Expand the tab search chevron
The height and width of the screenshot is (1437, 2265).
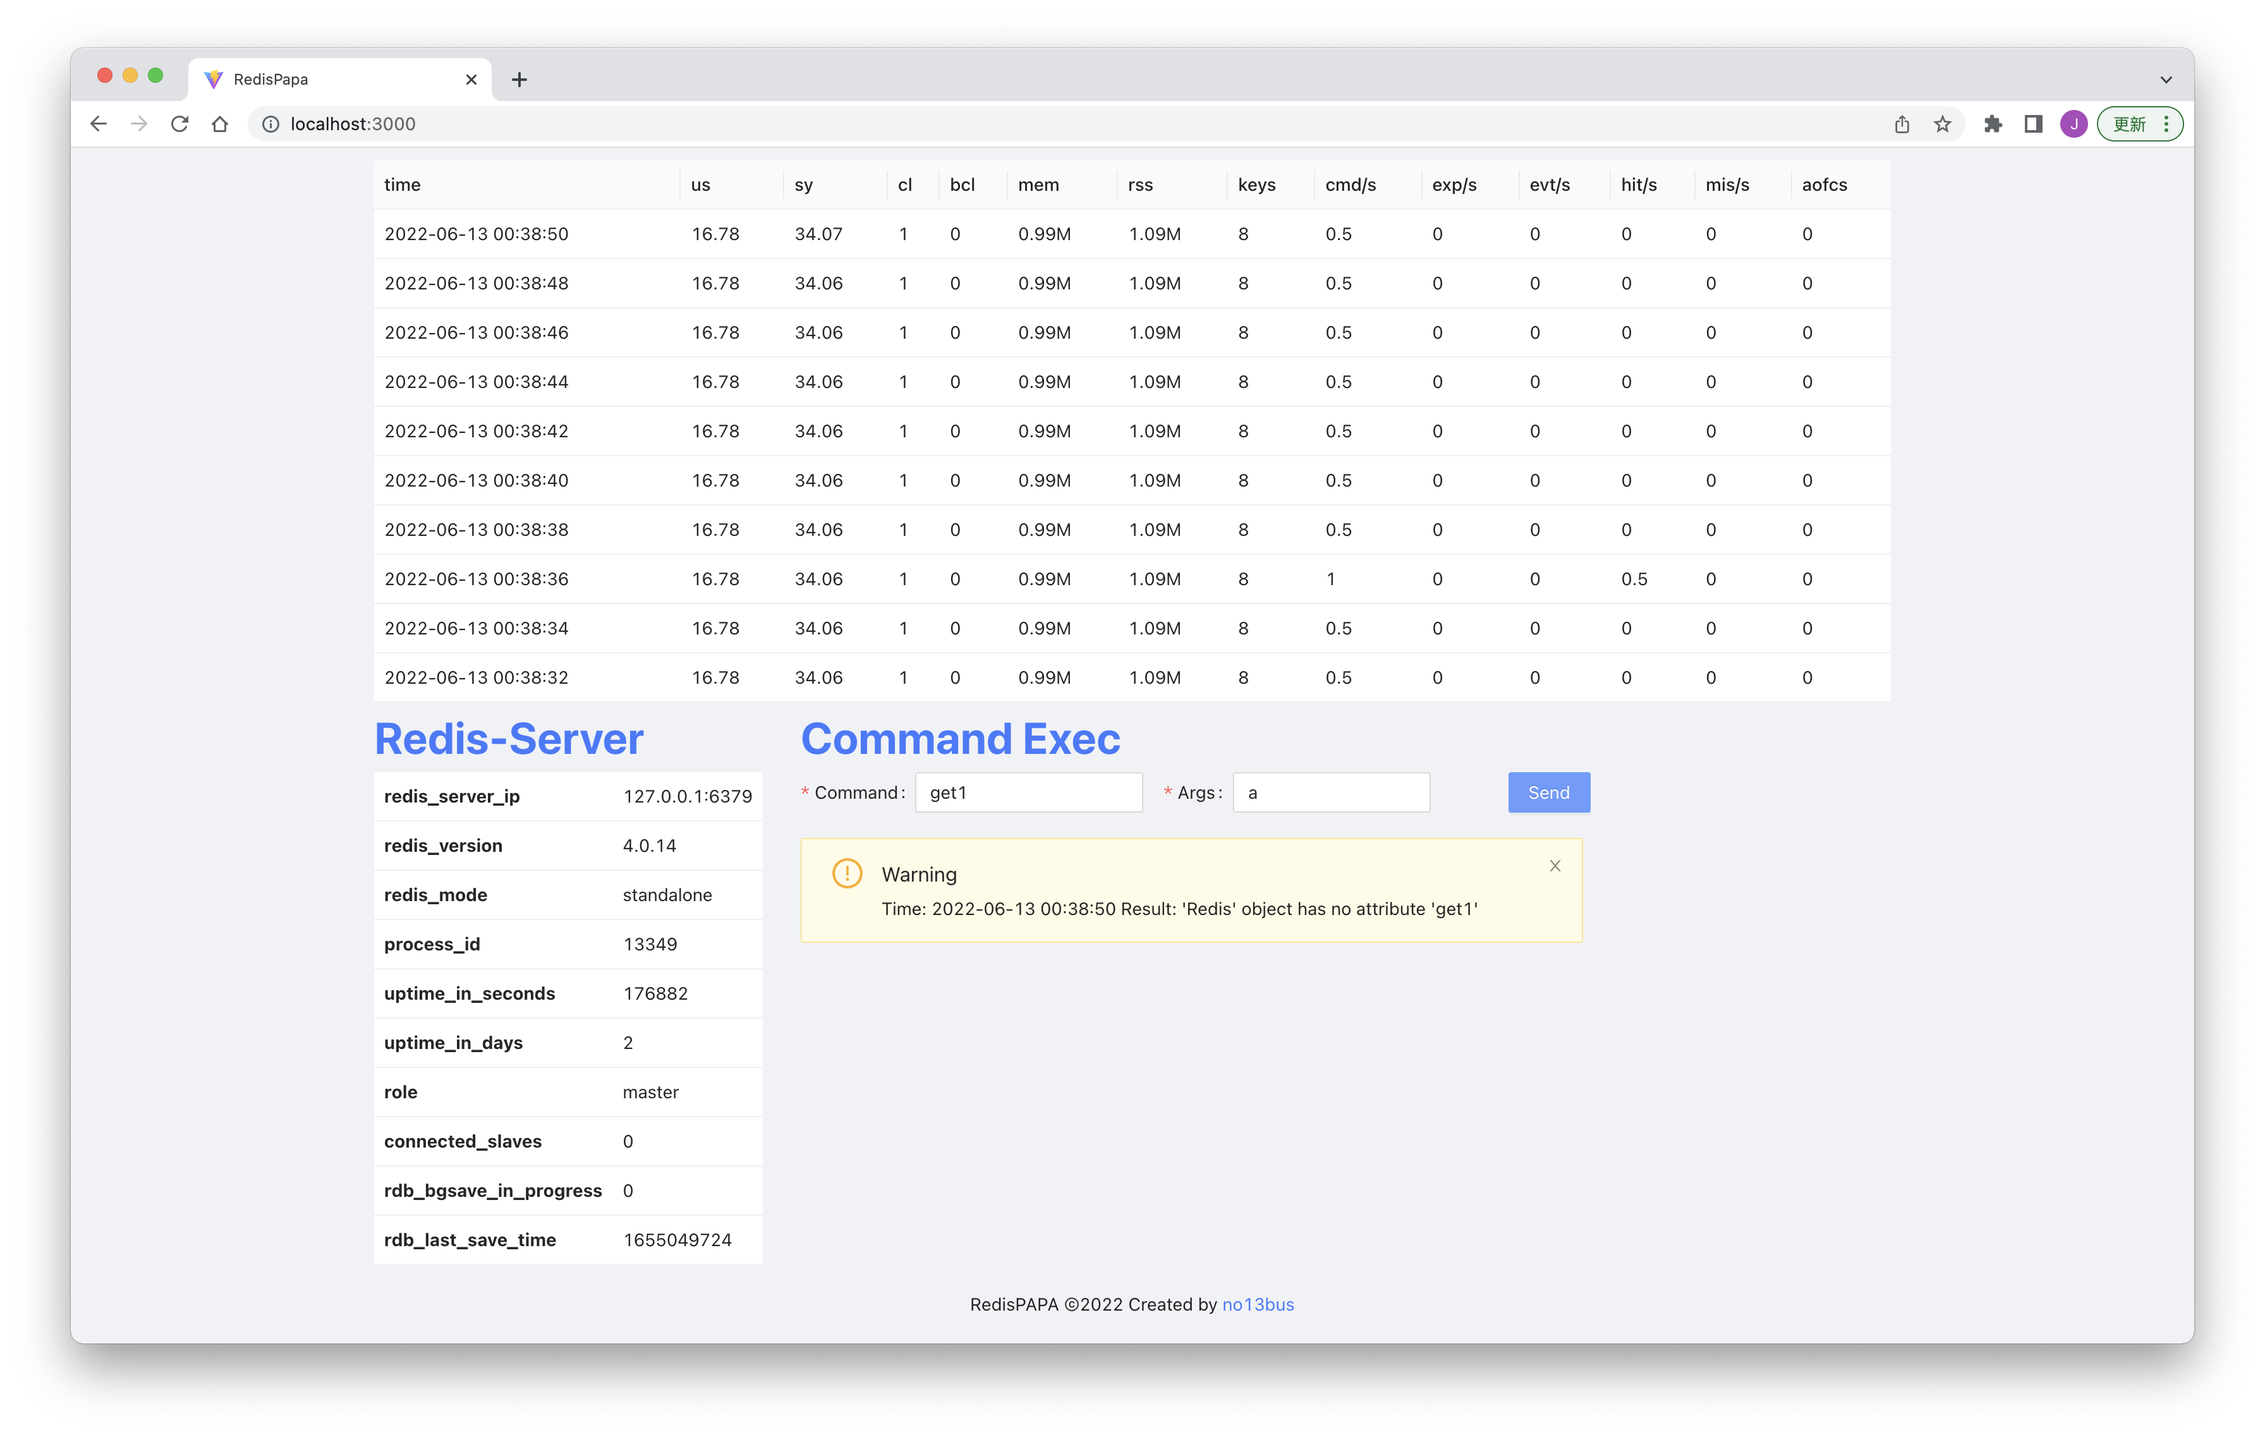(x=2165, y=80)
